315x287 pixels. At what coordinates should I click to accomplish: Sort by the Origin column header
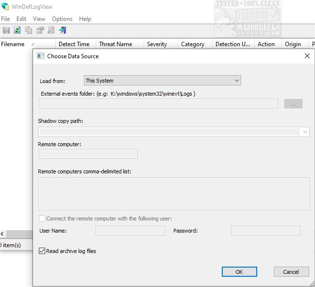pyautogui.click(x=295, y=44)
